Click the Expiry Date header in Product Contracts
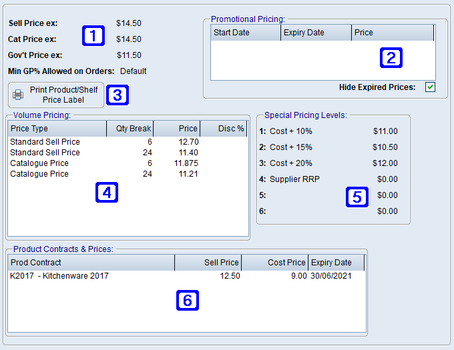 [336, 263]
